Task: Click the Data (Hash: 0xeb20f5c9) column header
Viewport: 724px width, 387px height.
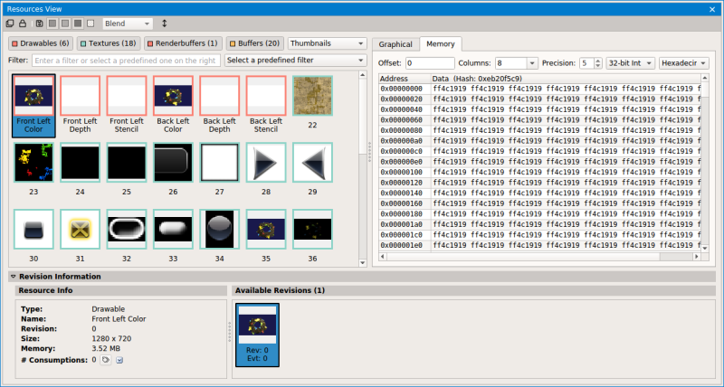Action: click(566, 79)
